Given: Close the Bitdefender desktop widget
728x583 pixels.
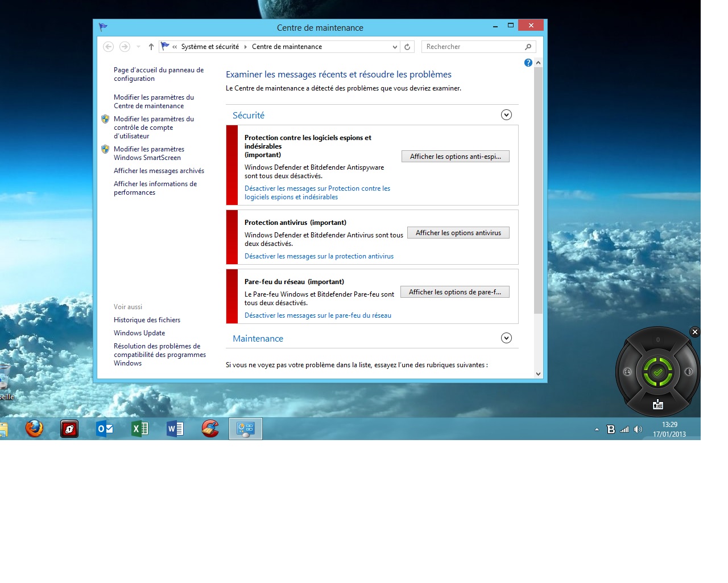Looking at the screenshot, I should click(x=694, y=332).
